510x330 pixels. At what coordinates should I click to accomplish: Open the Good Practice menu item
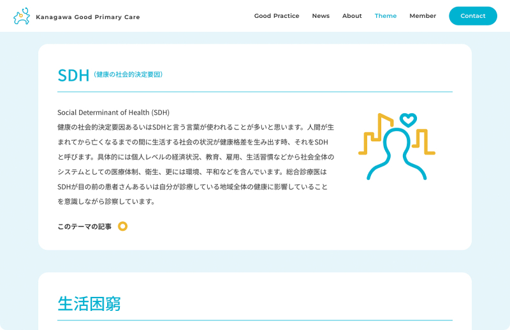276,16
